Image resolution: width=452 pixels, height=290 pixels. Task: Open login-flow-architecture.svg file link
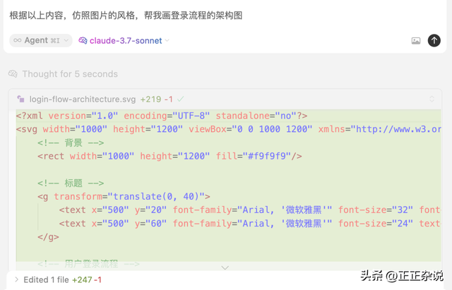coord(83,99)
